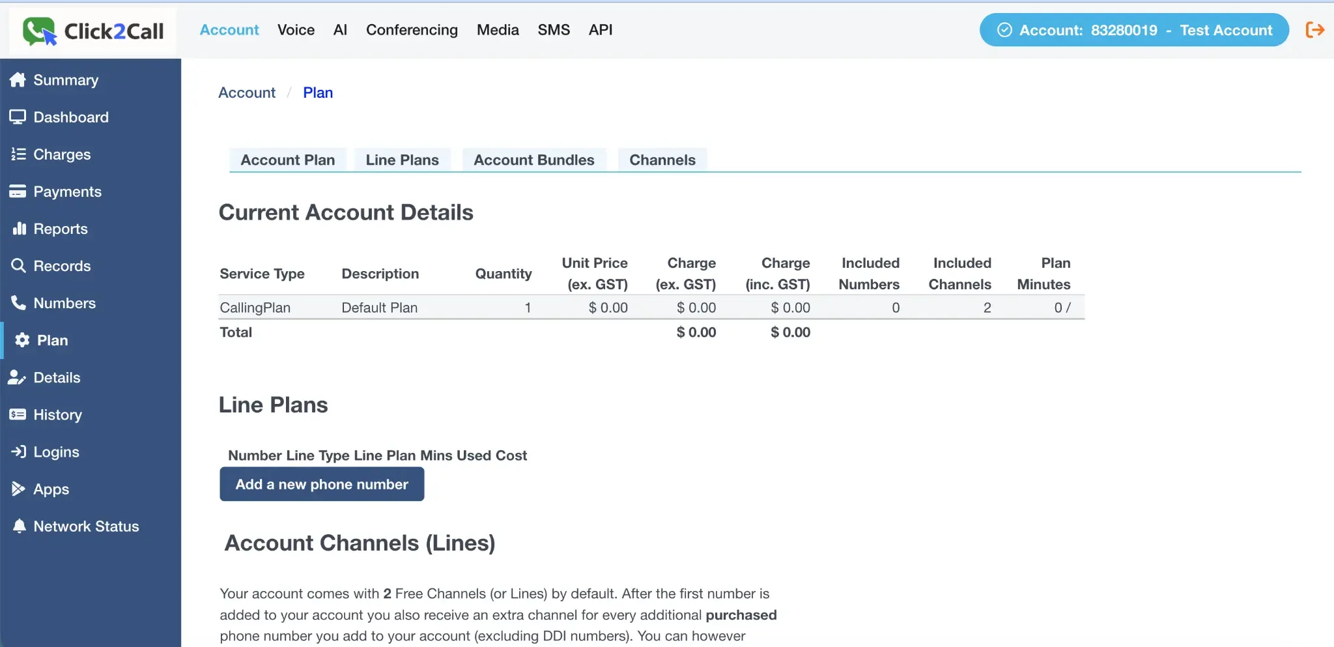
Task: Click the Plan gear icon
Action: [x=21, y=339]
